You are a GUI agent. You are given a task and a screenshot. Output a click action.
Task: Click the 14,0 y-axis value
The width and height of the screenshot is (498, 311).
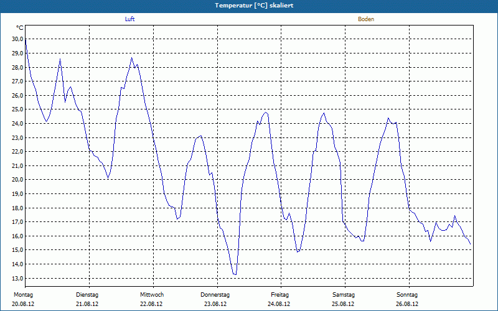[17, 264]
